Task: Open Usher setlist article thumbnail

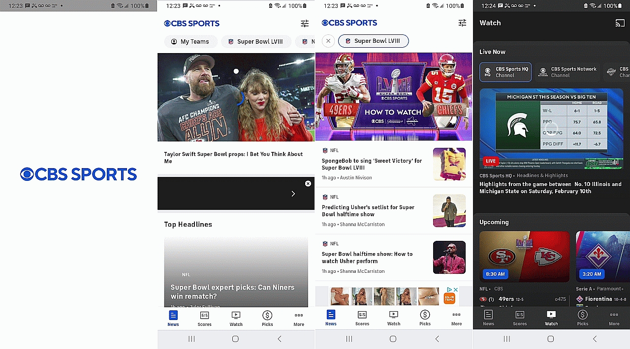Action: (449, 211)
